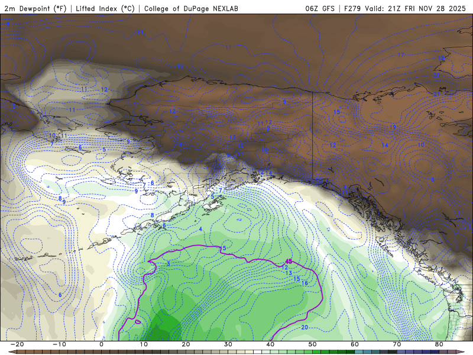Click the "30" color scale tick label
473x355 pixels.
click(228, 344)
